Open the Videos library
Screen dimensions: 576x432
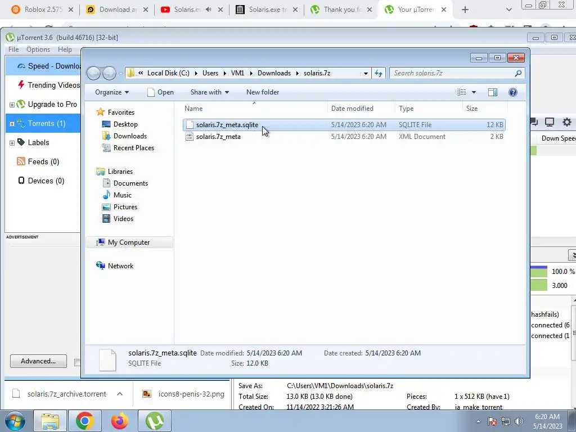point(123,219)
